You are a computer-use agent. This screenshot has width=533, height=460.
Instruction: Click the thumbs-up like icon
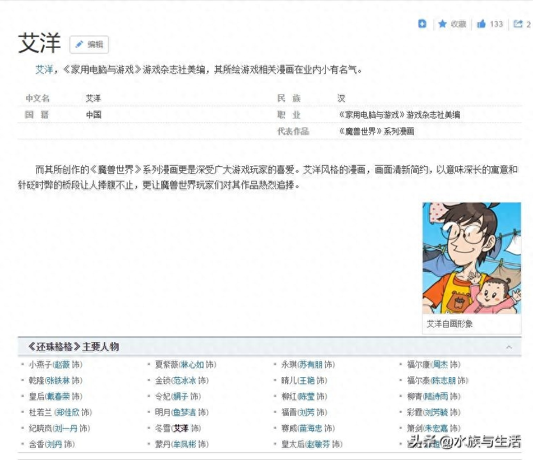click(x=481, y=24)
